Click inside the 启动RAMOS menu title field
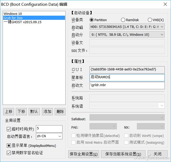Image resolution: width=171 pixels, height=162 pixels. pos(127,77)
